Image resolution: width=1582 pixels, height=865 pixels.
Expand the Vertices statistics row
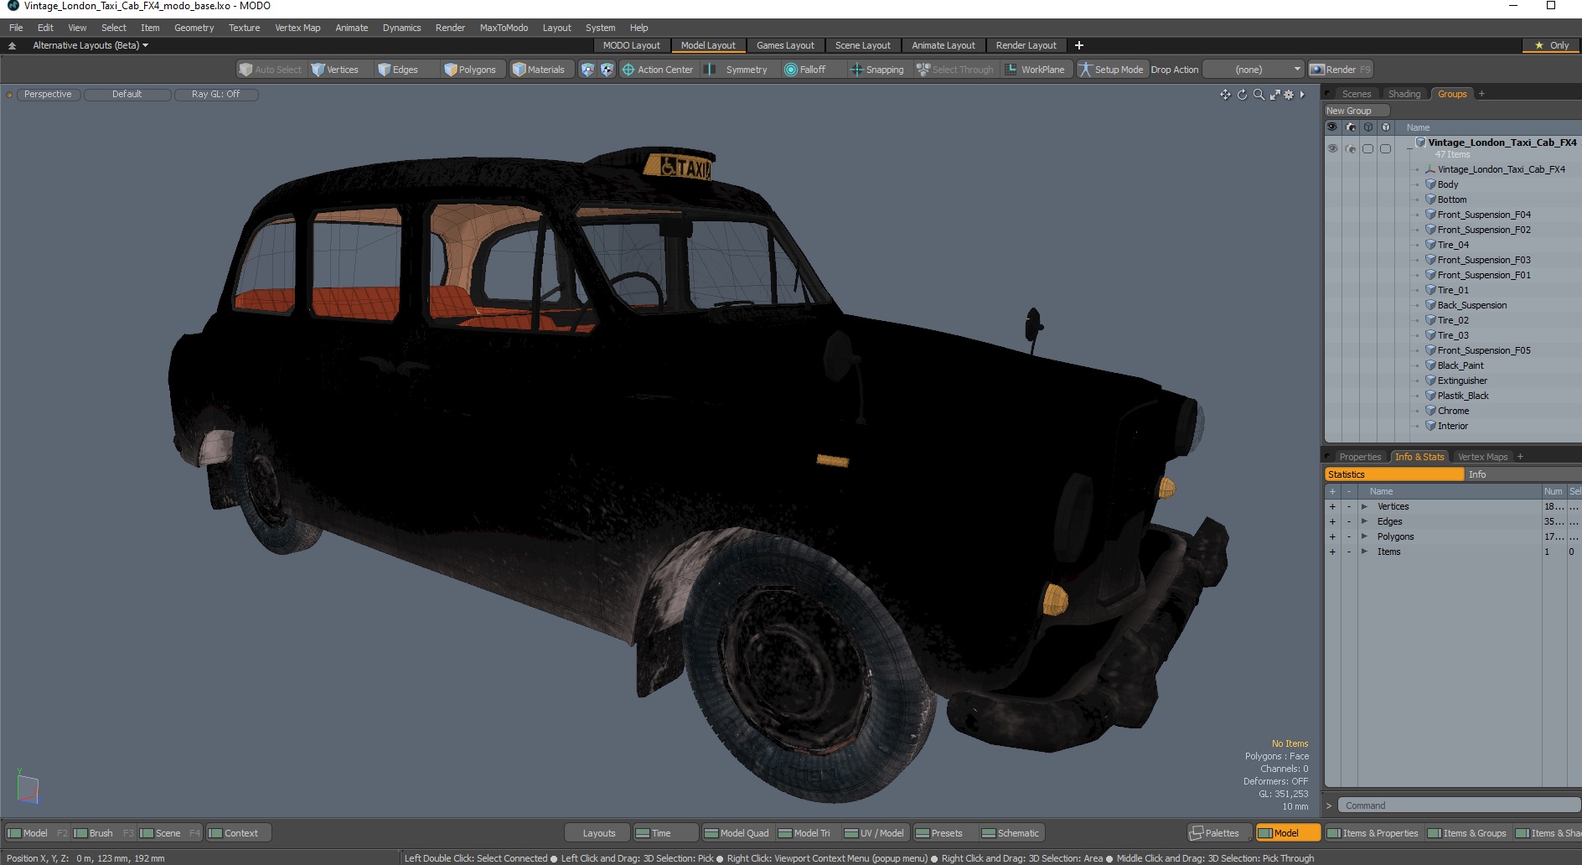[1364, 506]
